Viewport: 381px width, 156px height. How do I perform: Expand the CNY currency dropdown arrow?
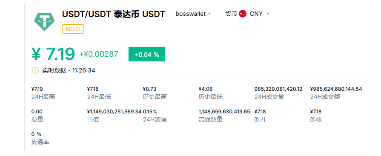(x=268, y=14)
